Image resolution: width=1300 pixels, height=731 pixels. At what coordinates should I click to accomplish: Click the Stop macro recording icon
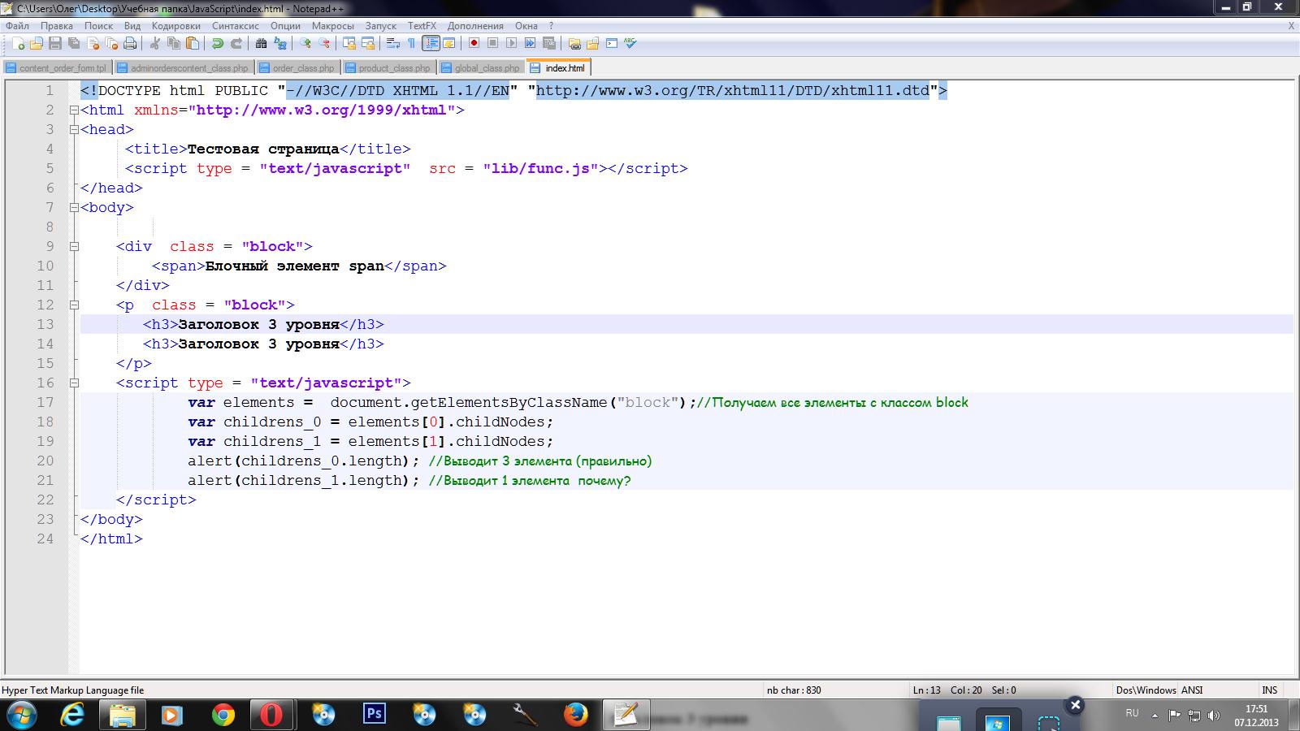pyautogui.click(x=493, y=43)
